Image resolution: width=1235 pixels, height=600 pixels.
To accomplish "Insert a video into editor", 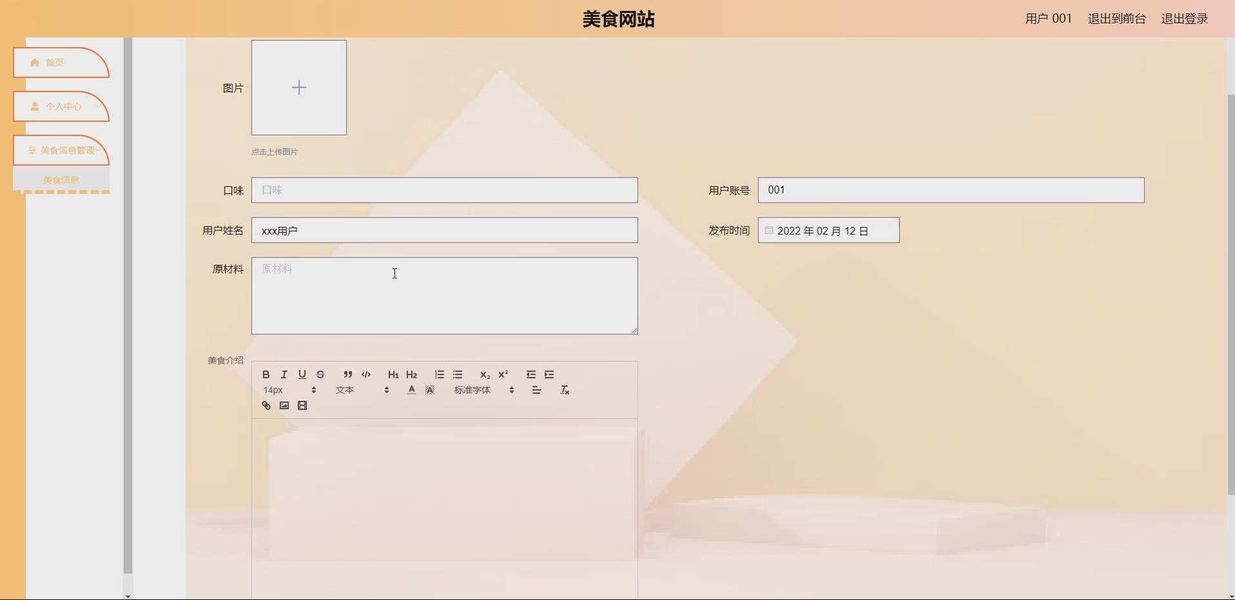I will (302, 405).
